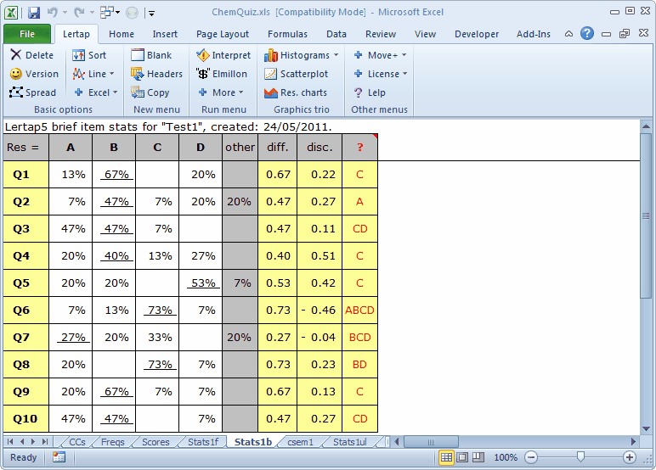The width and height of the screenshot is (656, 470).
Task: Click the Res. charts icon
Action: [x=271, y=92]
